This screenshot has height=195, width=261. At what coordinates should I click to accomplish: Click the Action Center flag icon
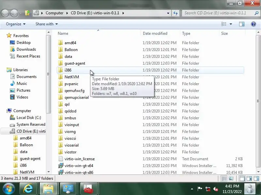pos(200,189)
